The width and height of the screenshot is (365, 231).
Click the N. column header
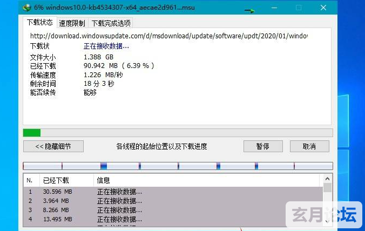point(31,180)
